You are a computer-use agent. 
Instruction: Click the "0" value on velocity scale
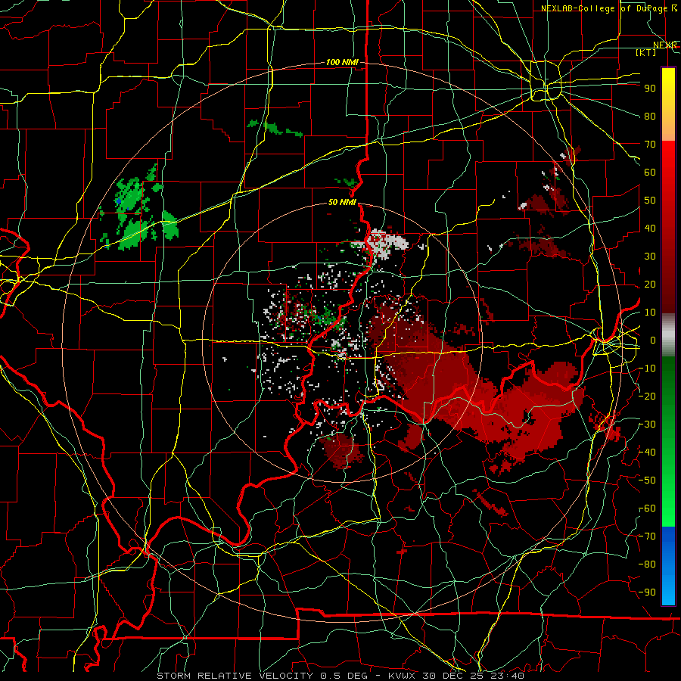tap(653, 340)
